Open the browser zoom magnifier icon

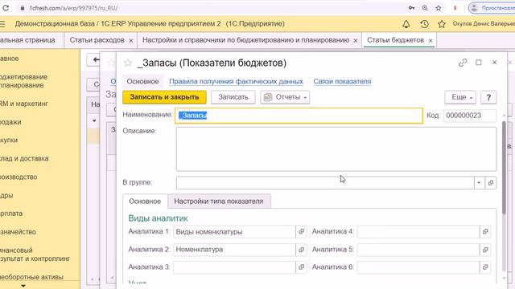pos(425,8)
